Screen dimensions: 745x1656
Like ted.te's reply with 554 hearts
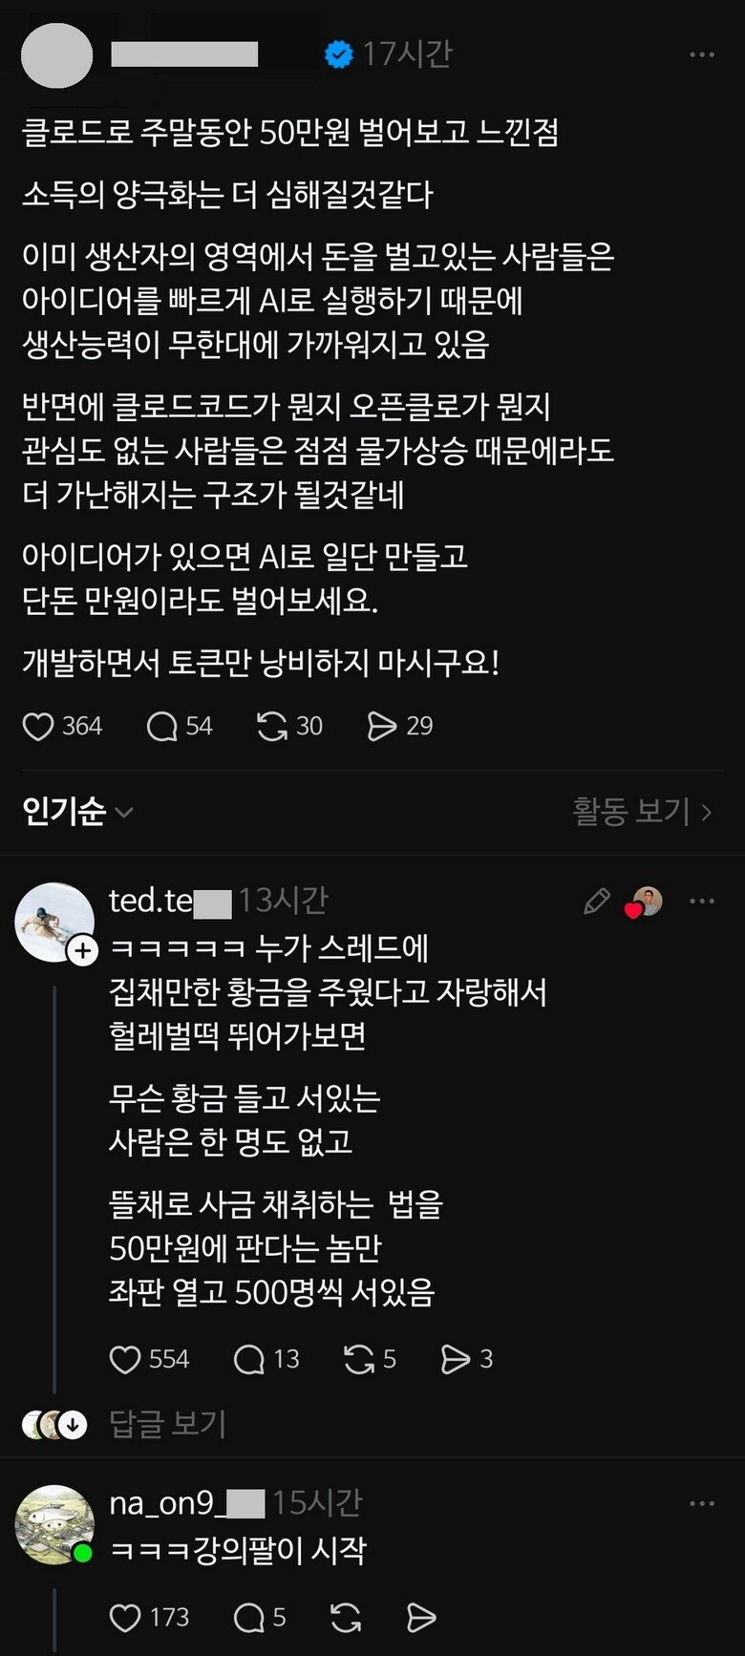125,1359
